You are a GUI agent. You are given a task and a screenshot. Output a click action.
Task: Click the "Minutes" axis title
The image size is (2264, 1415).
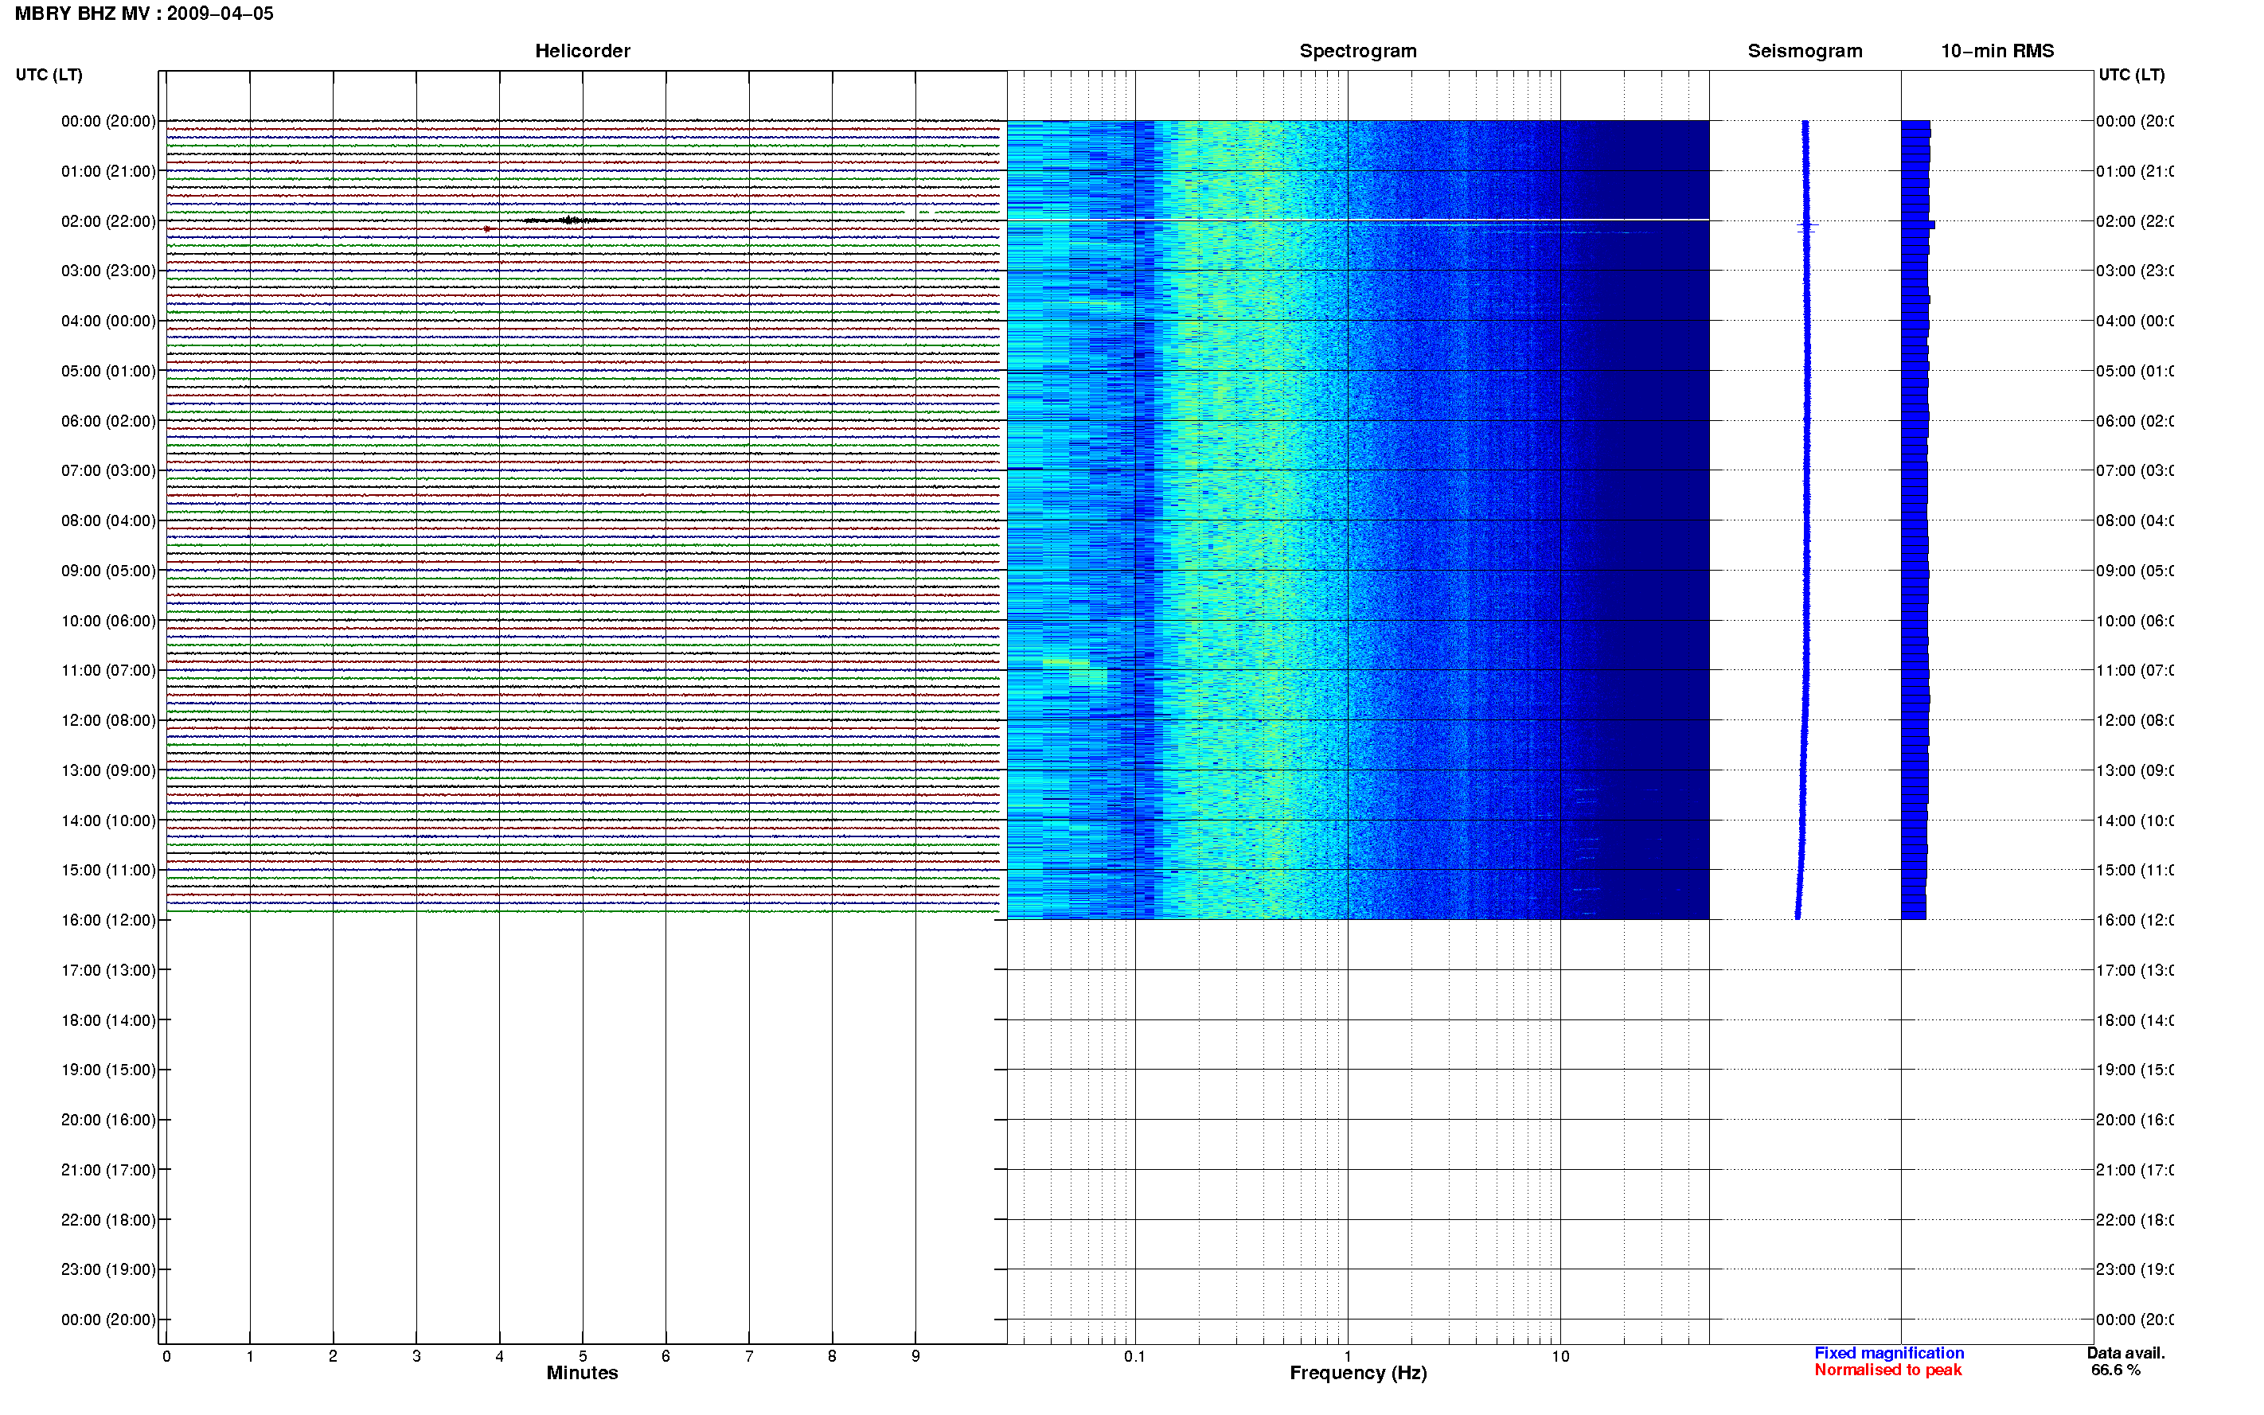point(582,1373)
